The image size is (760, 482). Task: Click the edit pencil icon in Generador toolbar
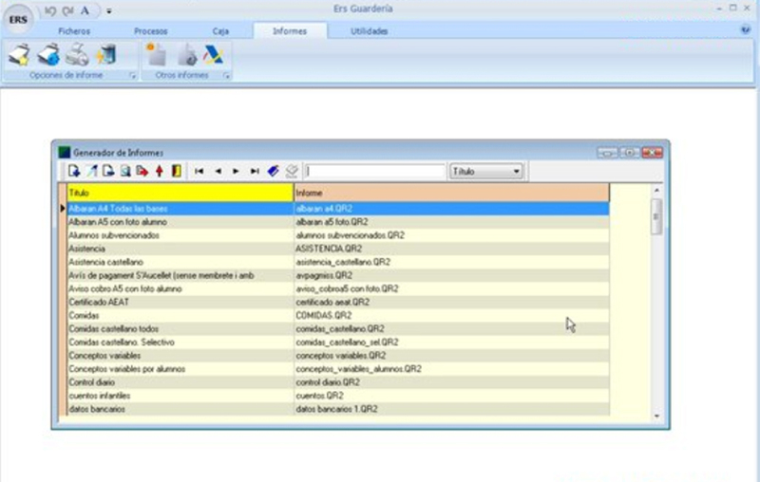91,171
